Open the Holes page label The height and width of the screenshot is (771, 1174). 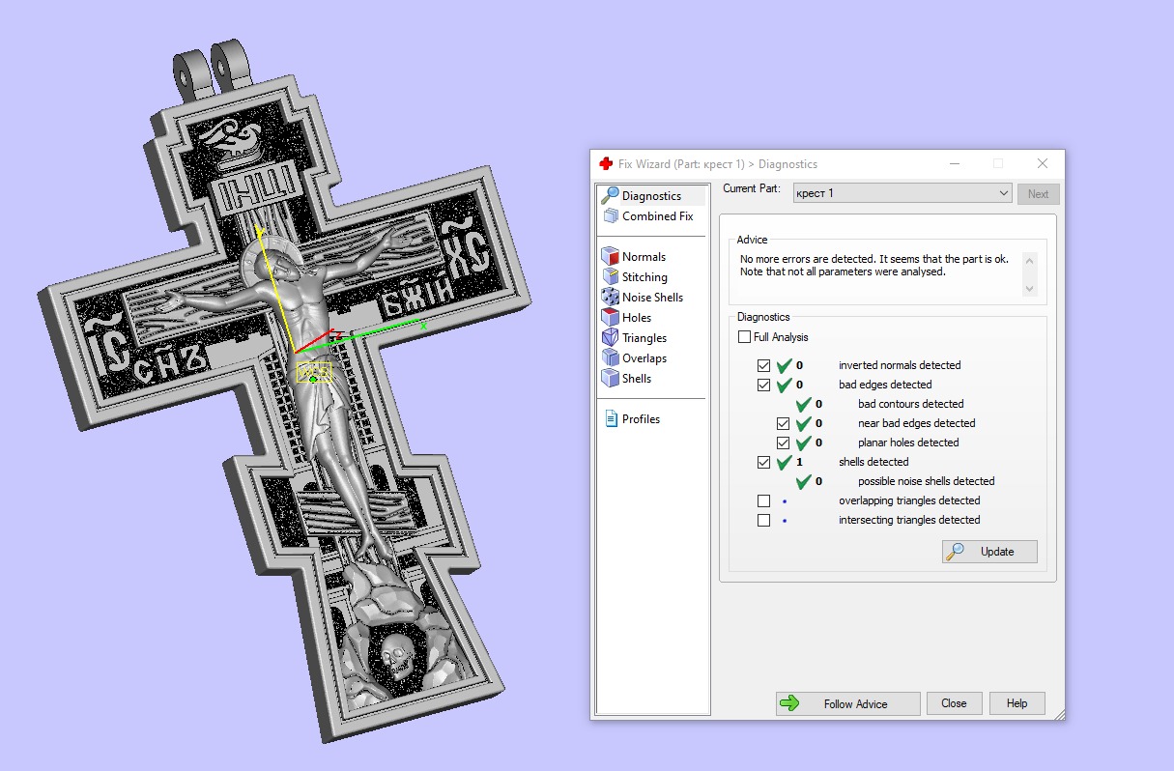tap(637, 318)
